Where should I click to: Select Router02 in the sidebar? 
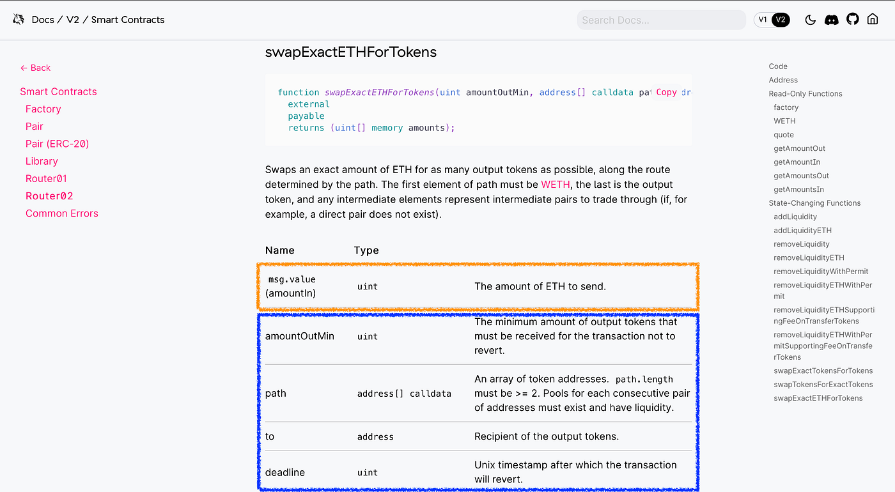click(49, 196)
